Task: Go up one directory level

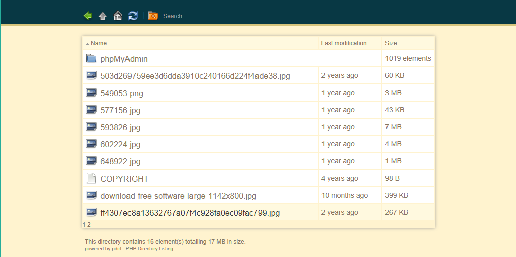Action: tap(103, 16)
